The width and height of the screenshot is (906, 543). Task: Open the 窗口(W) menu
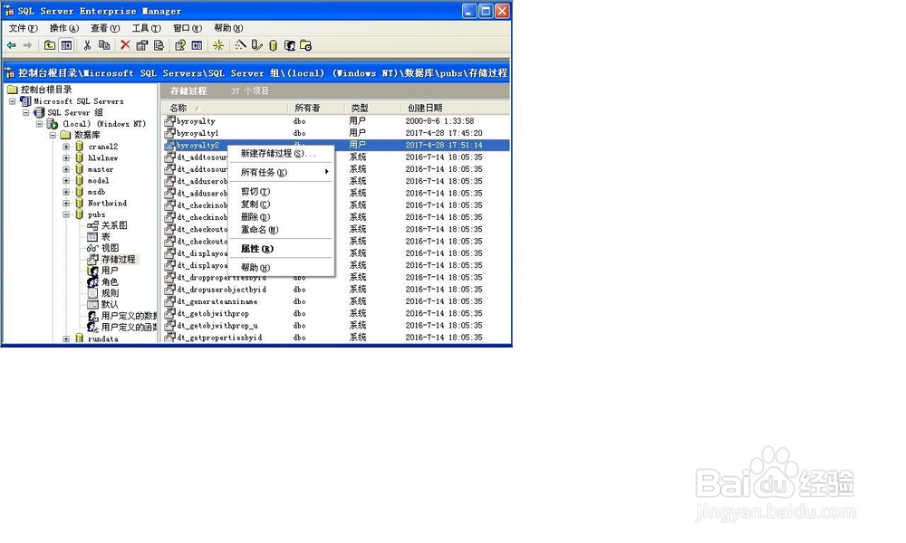pyautogui.click(x=188, y=28)
